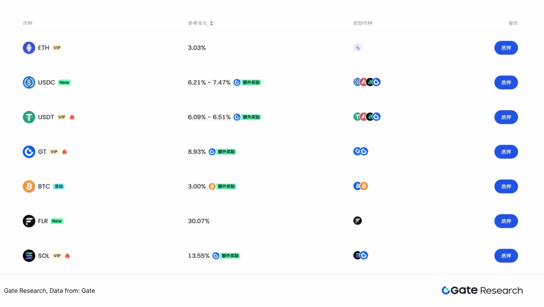
Task: Sort by the reference APR column arrows
Action: [x=212, y=23]
